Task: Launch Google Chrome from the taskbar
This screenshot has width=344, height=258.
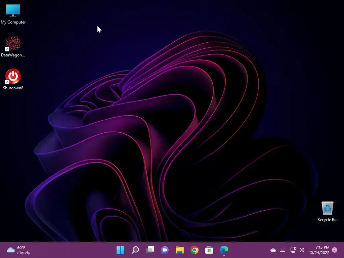Action: click(195, 250)
